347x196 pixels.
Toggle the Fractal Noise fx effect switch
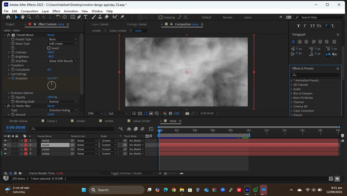coord(9,35)
